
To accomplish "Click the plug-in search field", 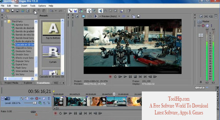I will 21,17.
